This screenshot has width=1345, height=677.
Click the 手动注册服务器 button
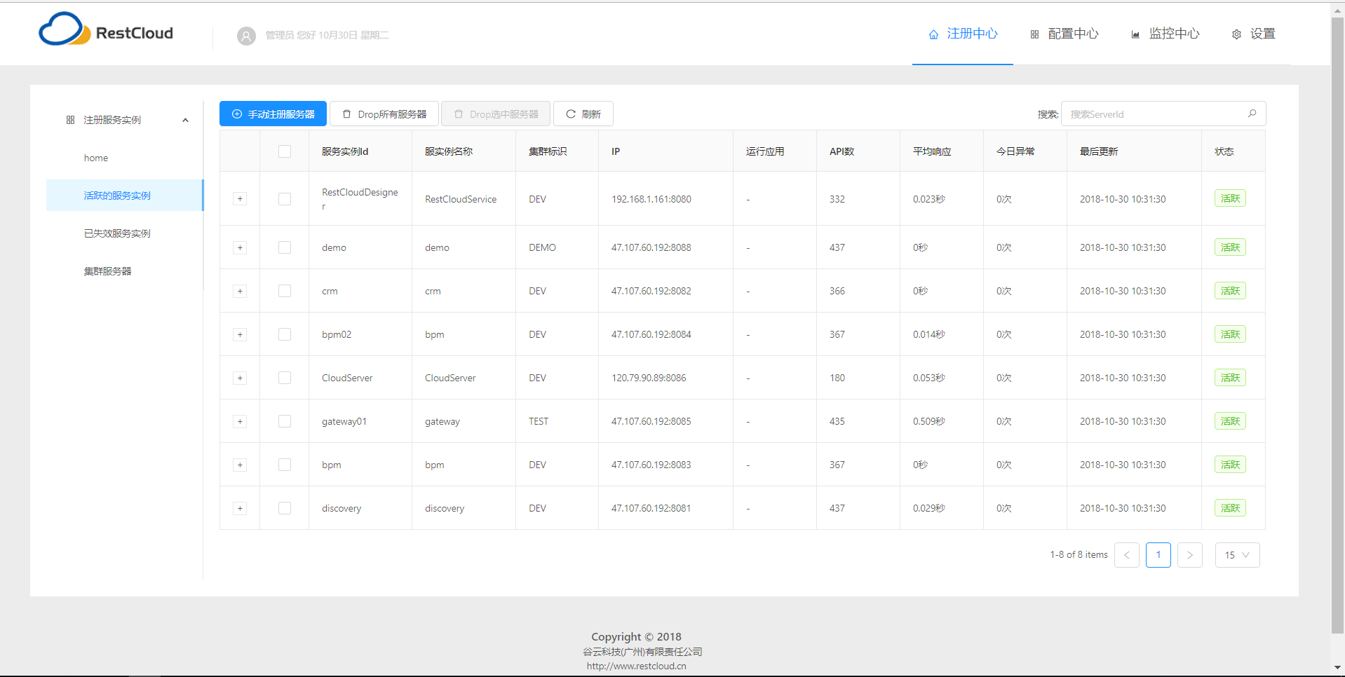273,114
